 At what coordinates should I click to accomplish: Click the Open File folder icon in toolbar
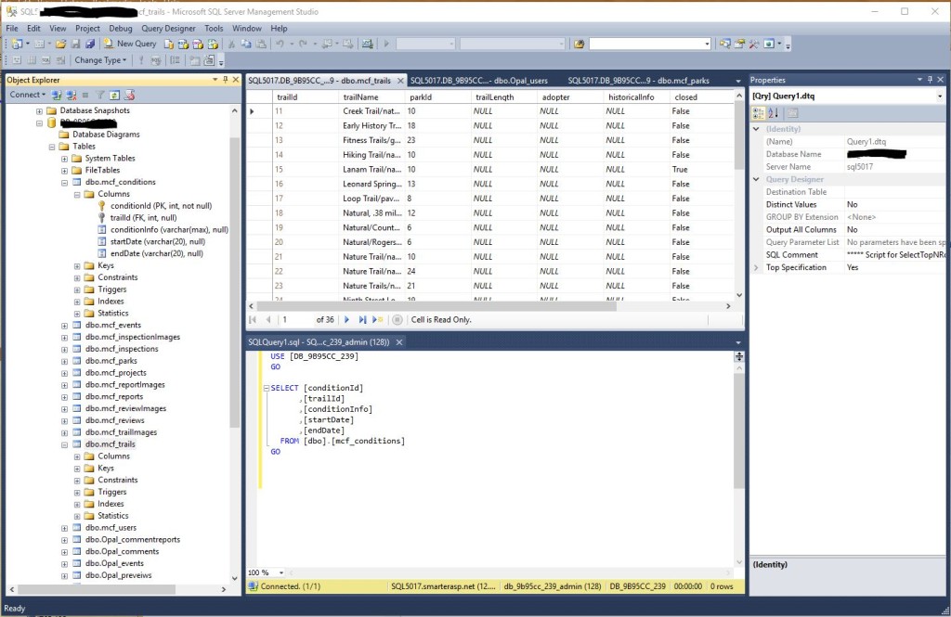60,44
